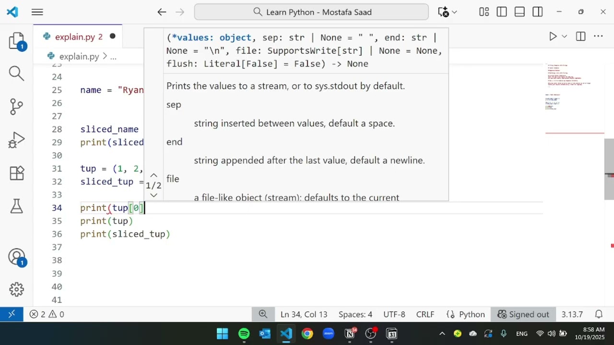Change the UTF-8 file encoding

394,314
